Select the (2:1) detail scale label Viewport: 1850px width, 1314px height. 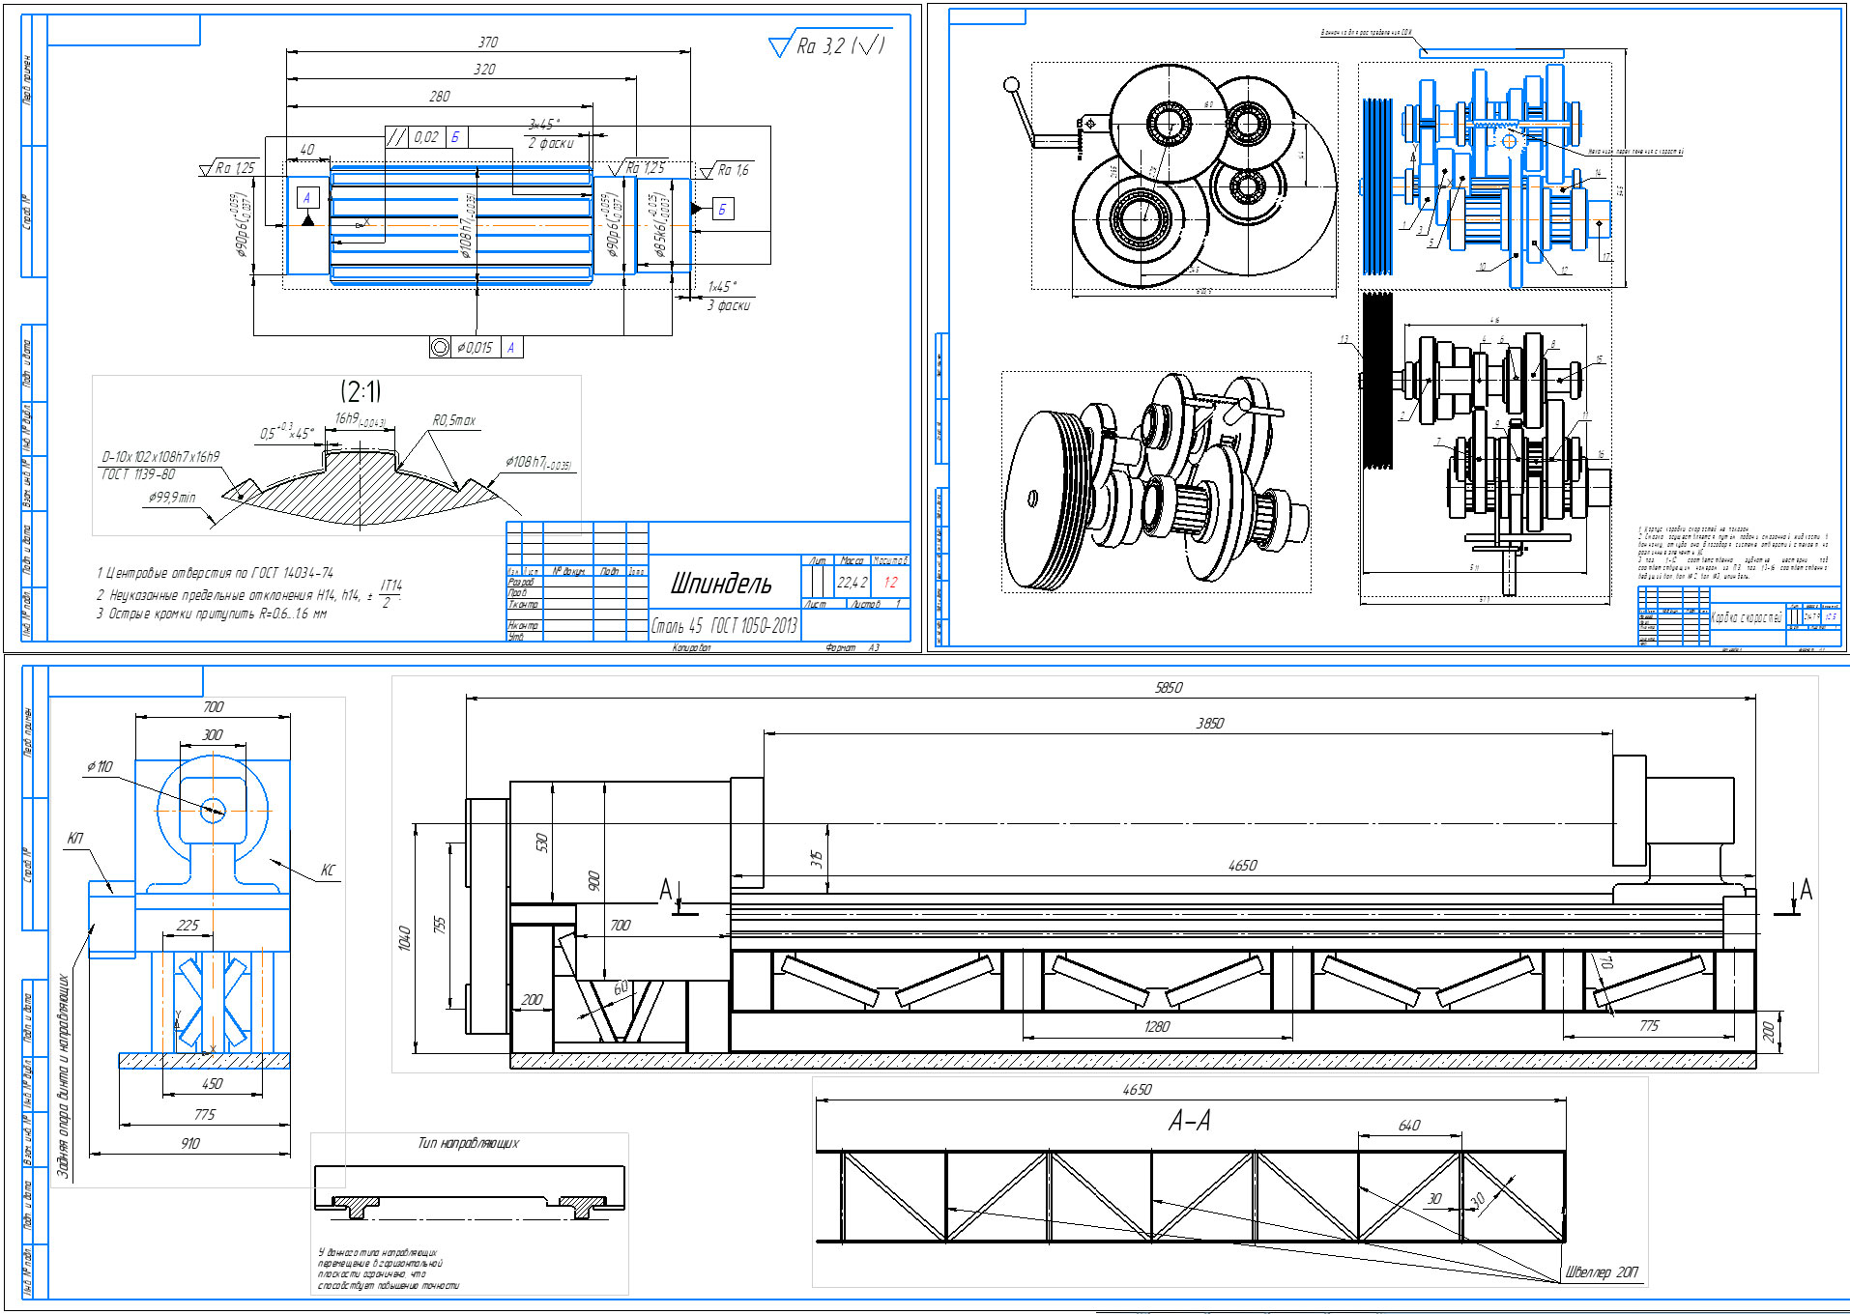point(361,391)
